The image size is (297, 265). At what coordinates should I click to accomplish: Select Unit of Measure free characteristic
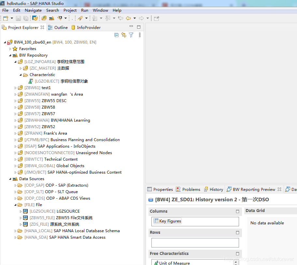pyautogui.click(x=172, y=263)
